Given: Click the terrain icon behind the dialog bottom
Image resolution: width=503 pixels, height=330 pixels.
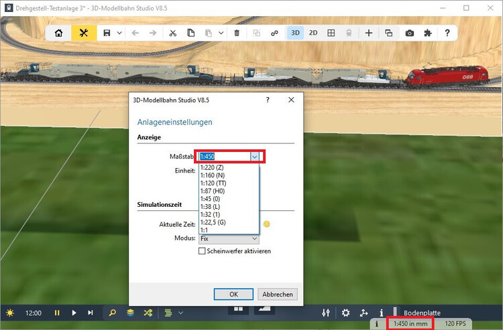Looking at the screenshot, I should point(264,309).
